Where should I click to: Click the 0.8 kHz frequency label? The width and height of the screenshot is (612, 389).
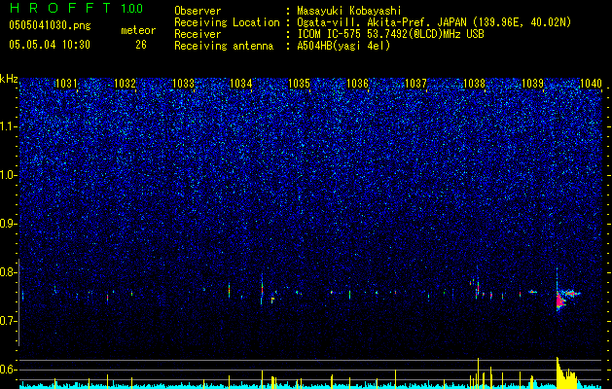9,272
